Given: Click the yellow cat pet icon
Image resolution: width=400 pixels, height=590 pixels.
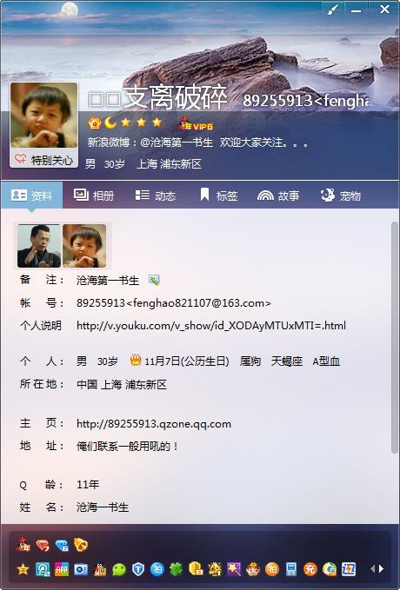Looking at the screenshot, I should coord(215,569).
